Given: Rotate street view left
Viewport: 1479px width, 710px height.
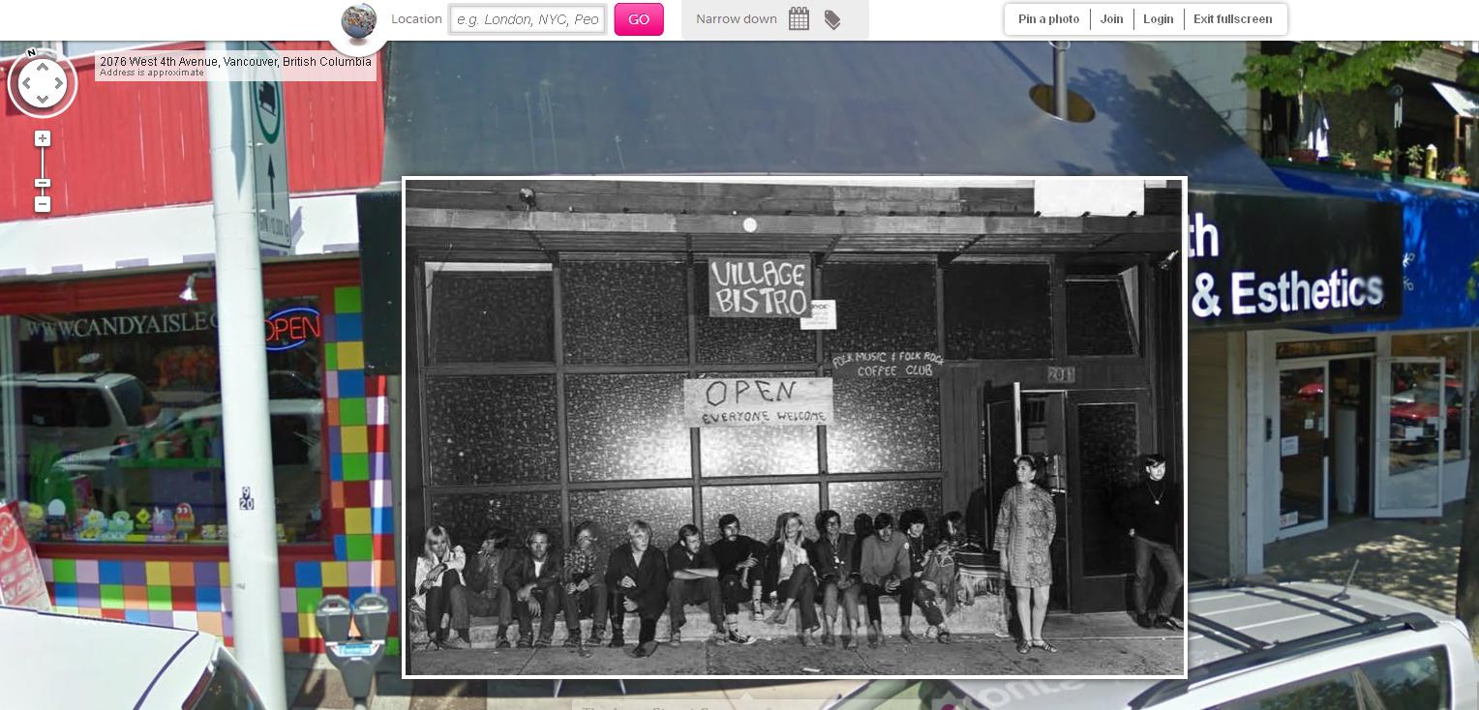Looking at the screenshot, I should coord(25,83).
